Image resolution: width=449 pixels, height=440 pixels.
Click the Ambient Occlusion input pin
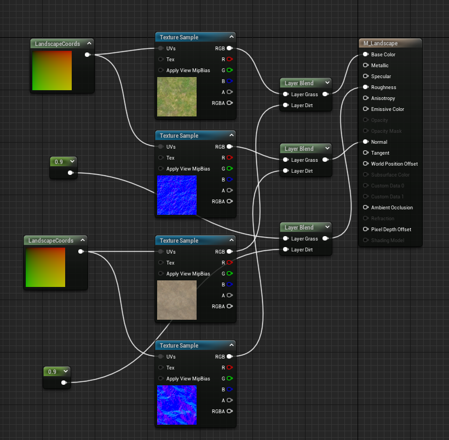(x=365, y=208)
